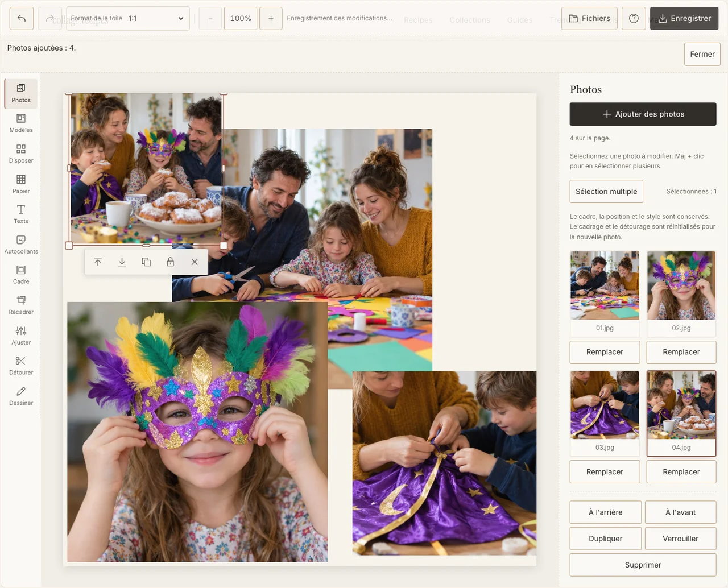This screenshot has height=588, width=728.
Task: Click Remplacer under 04.jpg
Action: [x=681, y=471]
